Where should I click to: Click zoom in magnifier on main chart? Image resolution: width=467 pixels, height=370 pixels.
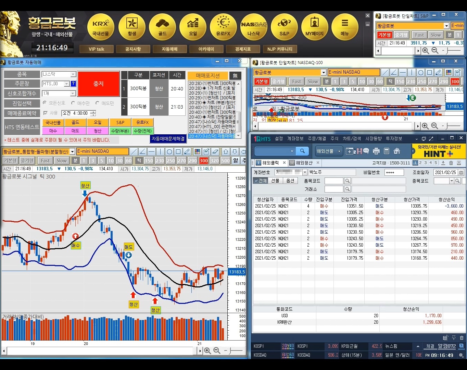pos(207,350)
